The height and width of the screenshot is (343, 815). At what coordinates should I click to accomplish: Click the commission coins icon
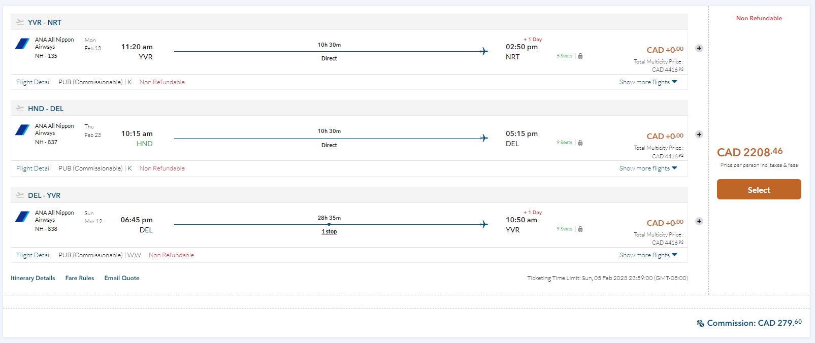coord(700,323)
